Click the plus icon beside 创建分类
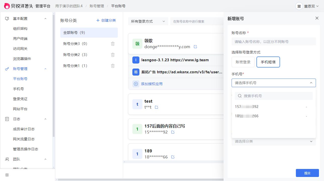Image resolution: width=324 pixels, height=181 pixels. click(x=98, y=20)
